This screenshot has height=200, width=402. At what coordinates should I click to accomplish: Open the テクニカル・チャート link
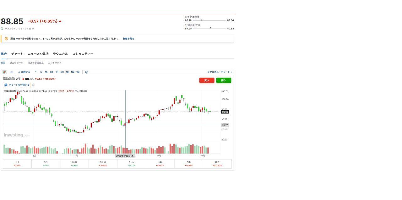(220, 72)
